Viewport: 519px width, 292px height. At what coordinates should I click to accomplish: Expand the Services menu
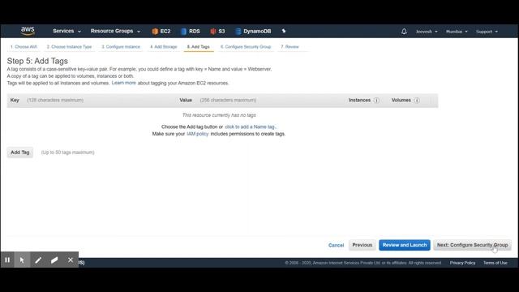click(x=66, y=31)
